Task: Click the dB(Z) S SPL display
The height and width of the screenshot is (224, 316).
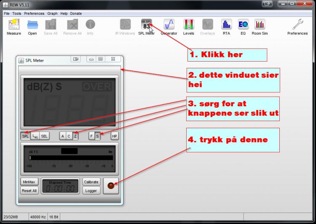Action: 70,103
